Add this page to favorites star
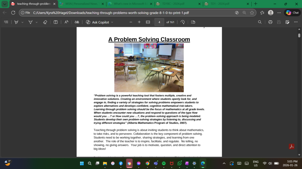 click(x=252, y=13)
